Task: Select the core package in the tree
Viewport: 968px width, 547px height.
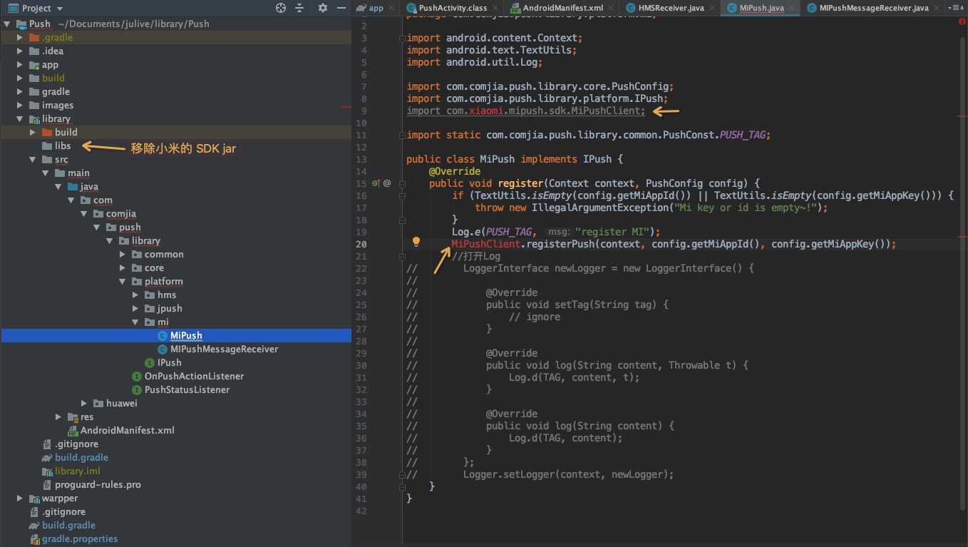Action: click(x=148, y=267)
